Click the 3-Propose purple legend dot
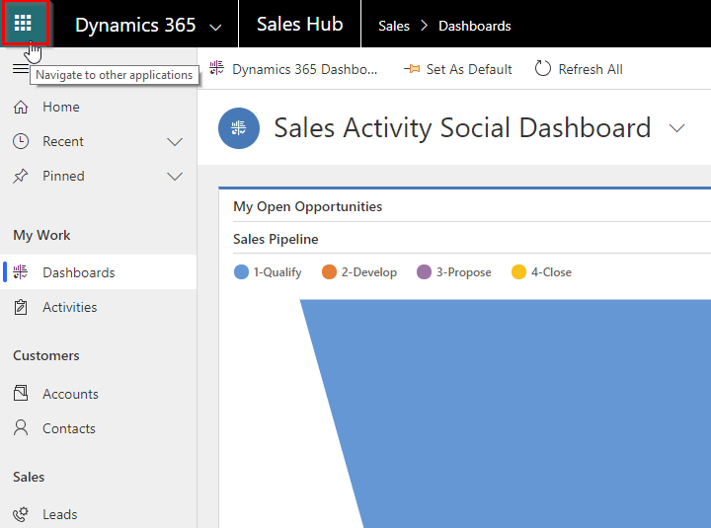This screenshot has height=528, width=711. pos(424,272)
